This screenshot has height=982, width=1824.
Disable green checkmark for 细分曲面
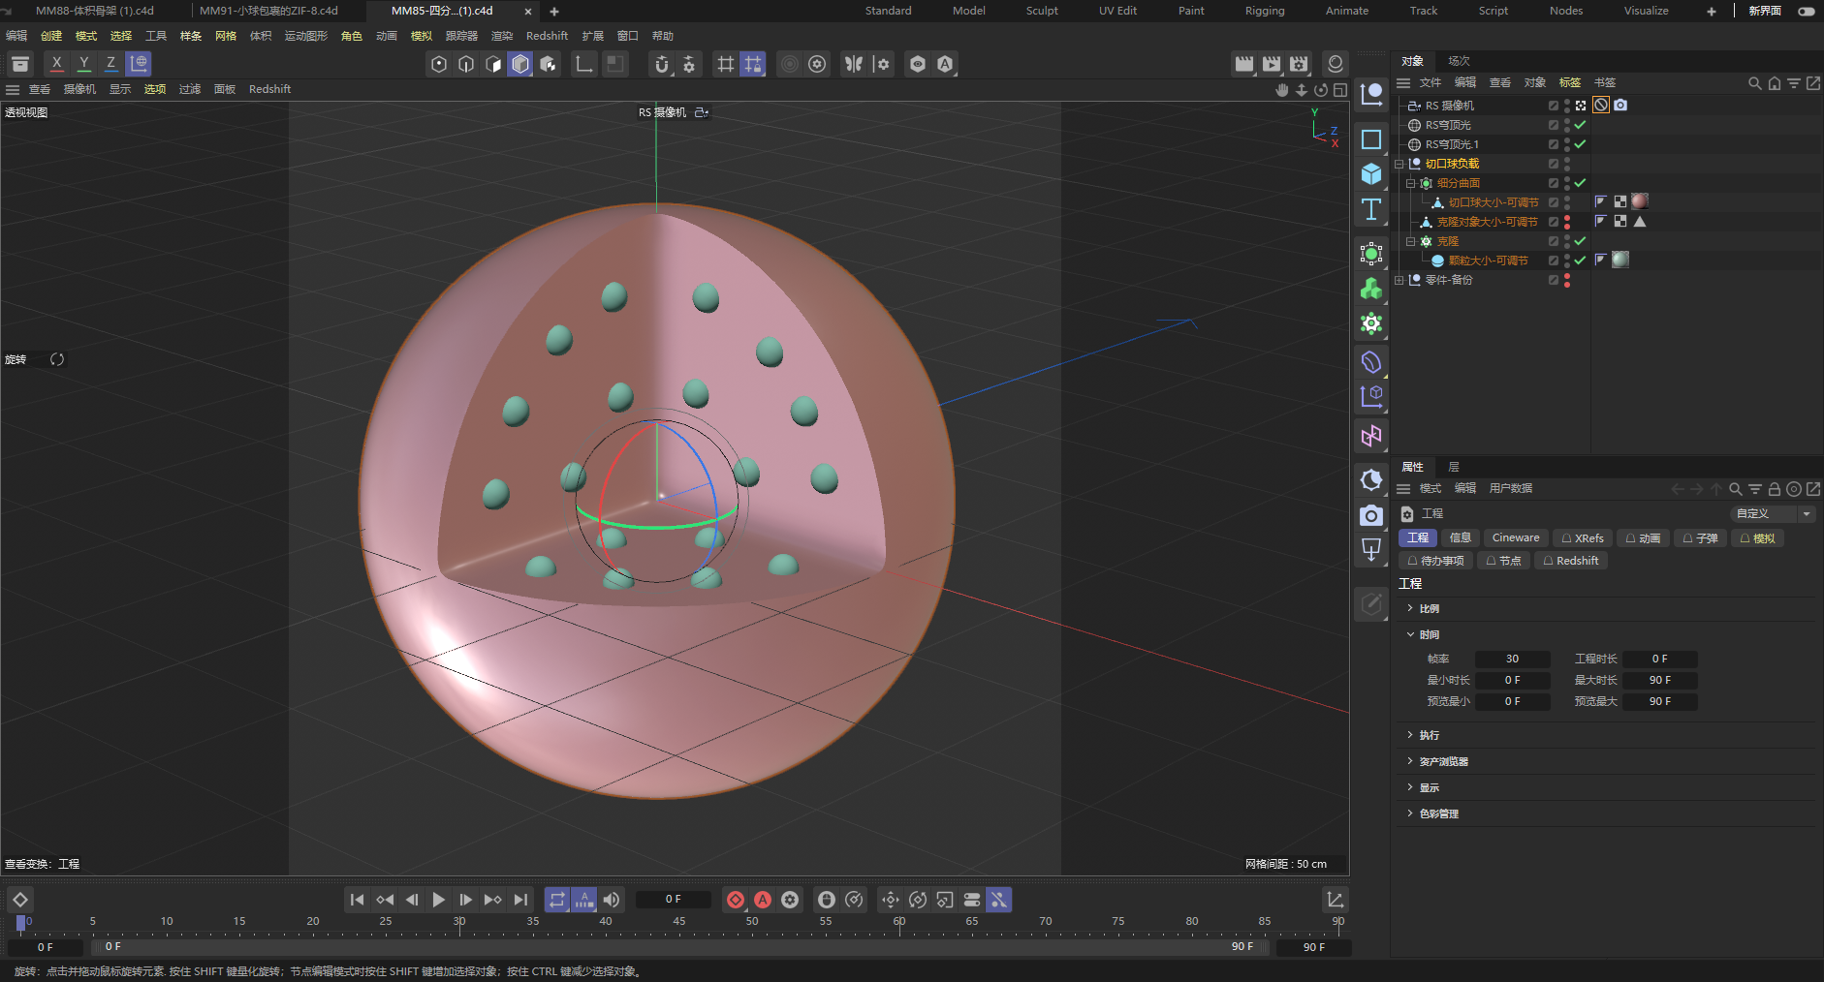(1580, 183)
